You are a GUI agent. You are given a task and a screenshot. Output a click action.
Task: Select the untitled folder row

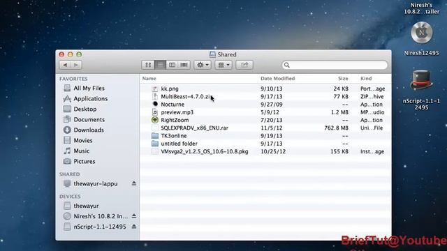point(265,144)
